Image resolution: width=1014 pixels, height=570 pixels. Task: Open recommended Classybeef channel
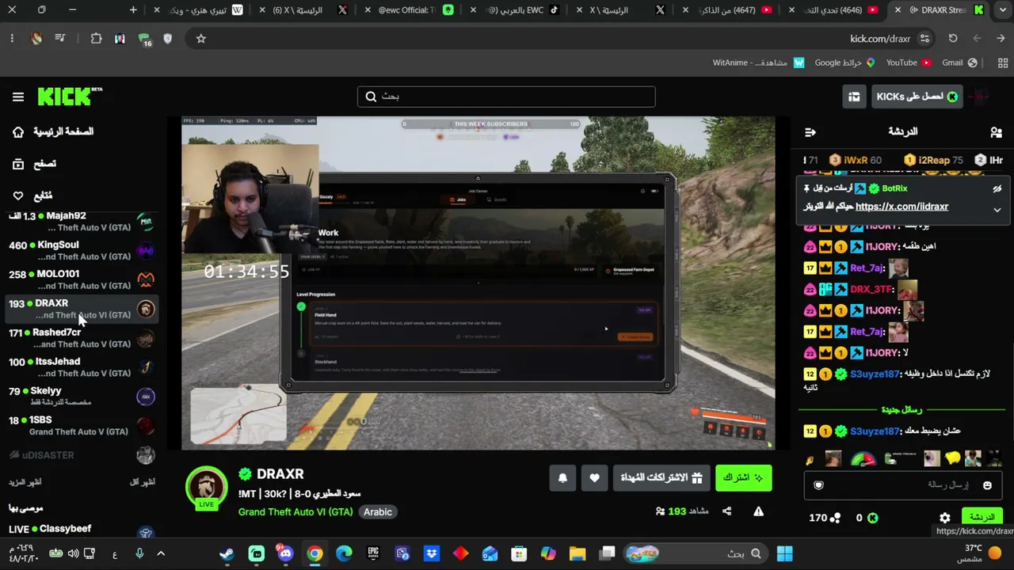[x=82, y=529]
